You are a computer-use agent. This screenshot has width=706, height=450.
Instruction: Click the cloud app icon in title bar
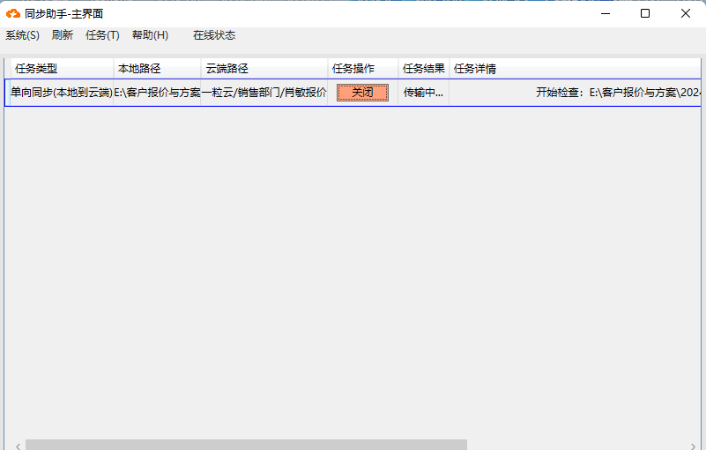point(13,13)
